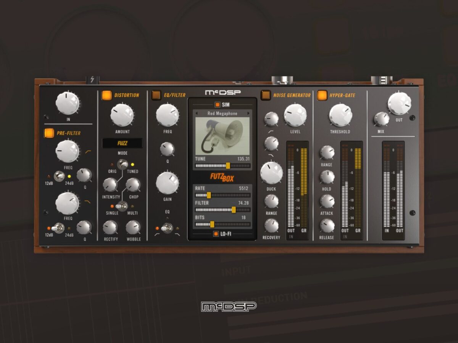This screenshot has width=458, height=343.
Task: Click the noise generator high-pass filter knob
Action: [x=271, y=119]
